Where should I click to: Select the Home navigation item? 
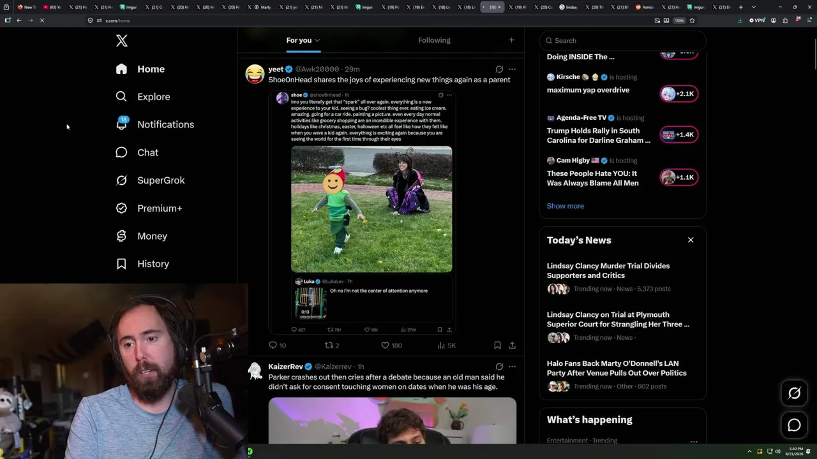(x=140, y=69)
